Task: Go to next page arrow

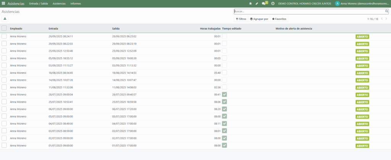Action: coord(386,19)
